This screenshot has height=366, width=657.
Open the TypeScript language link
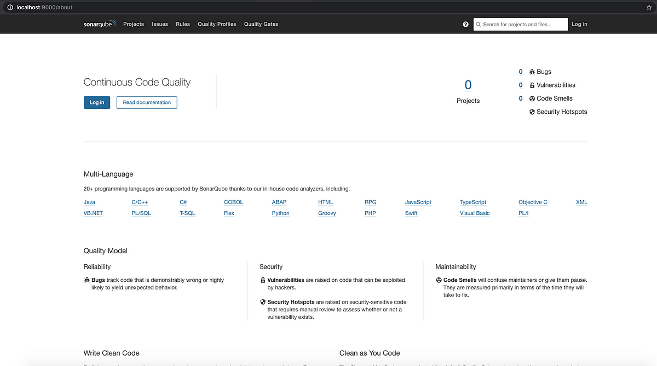click(473, 202)
